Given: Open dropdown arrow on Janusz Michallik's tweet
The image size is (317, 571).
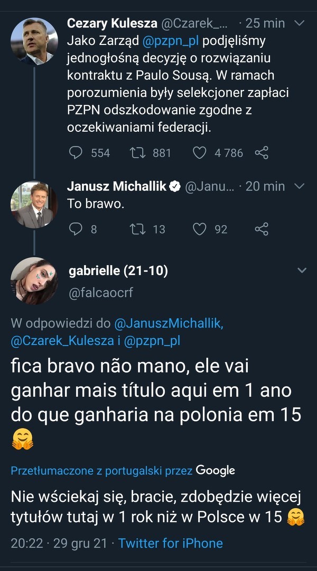Looking at the screenshot, I should [300, 186].
